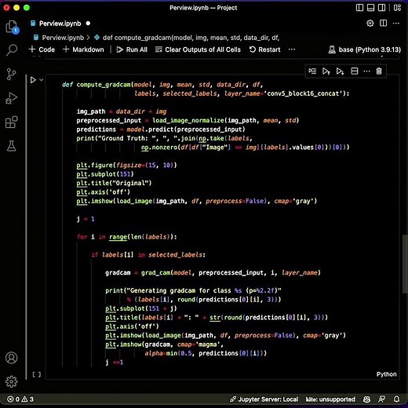
Task: Open Manage gear in activity bar
Action: 11,381
